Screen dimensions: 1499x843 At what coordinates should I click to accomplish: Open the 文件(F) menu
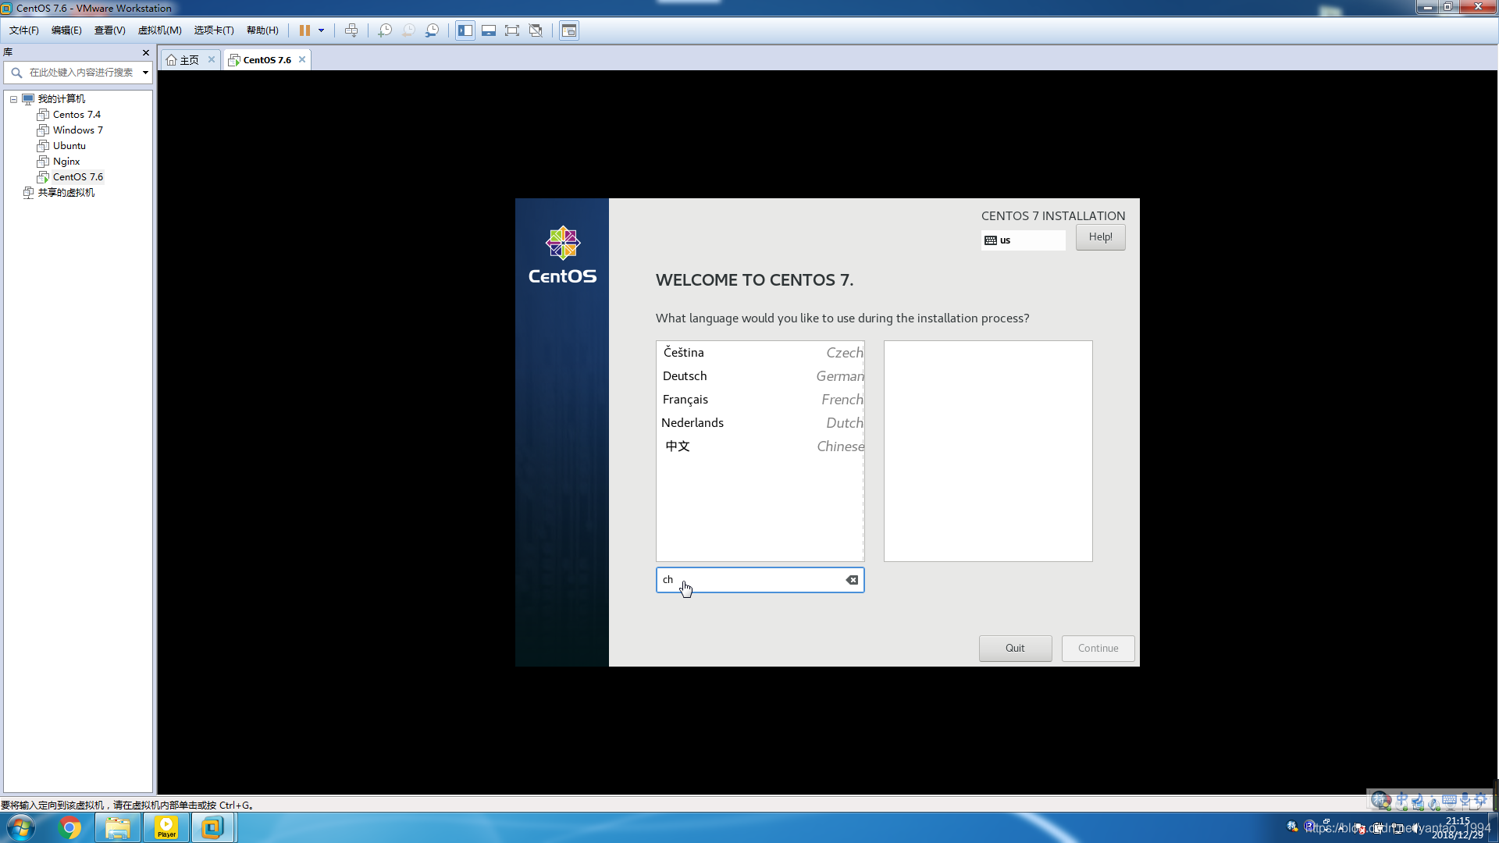[23, 30]
